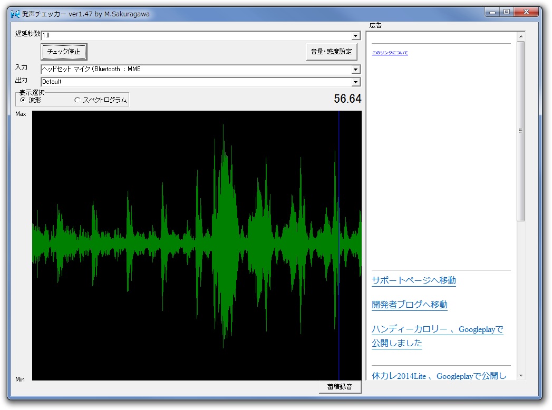552x410 pixels.
Task: Open the サポートページへ移動 support page link
Action: [413, 281]
